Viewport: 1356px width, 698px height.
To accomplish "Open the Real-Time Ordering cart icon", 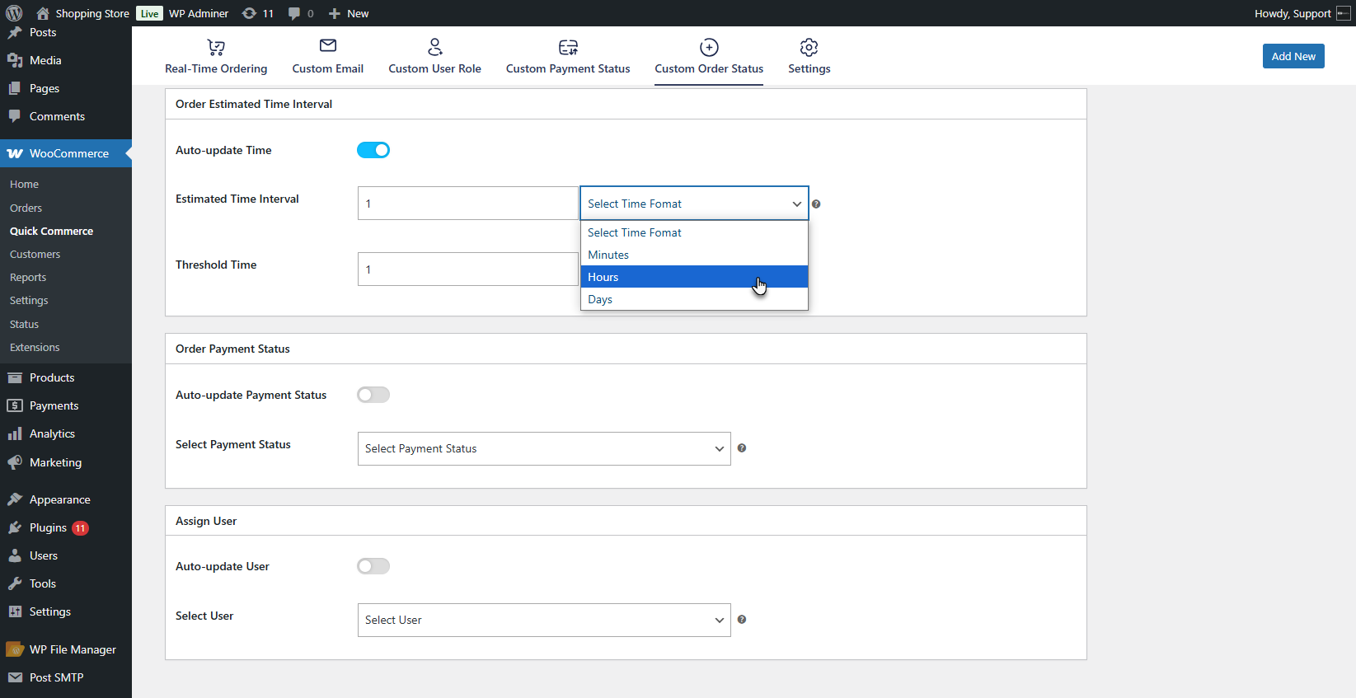I will (x=216, y=47).
